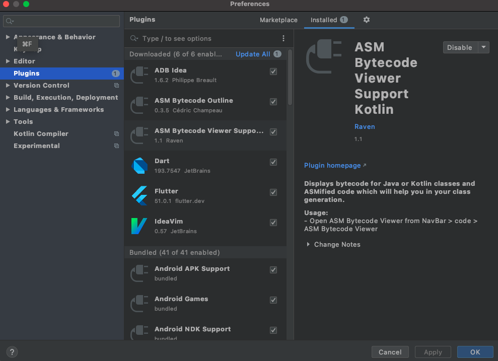The height and width of the screenshot is (361, 498).
Task: Click the Dart plugin icon
Action: (x=139, y=166)
